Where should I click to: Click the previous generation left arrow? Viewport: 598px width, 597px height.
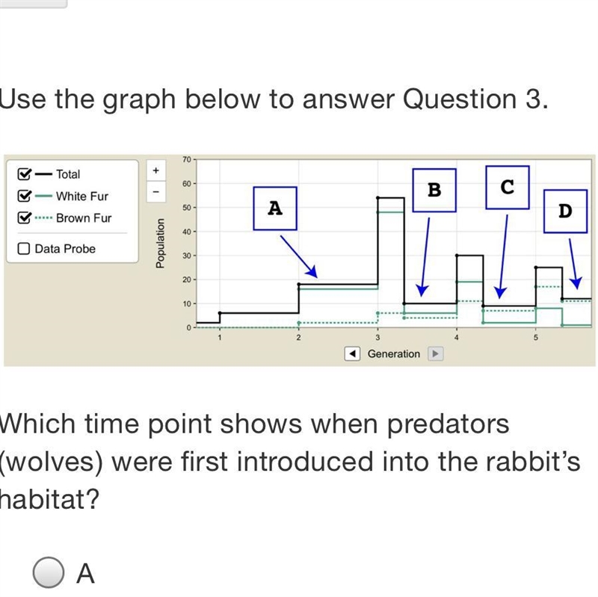tap(352, 353)
